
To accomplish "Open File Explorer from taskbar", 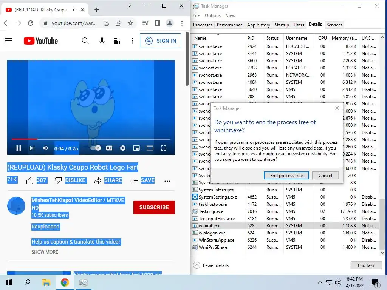I will click(46, 282).
